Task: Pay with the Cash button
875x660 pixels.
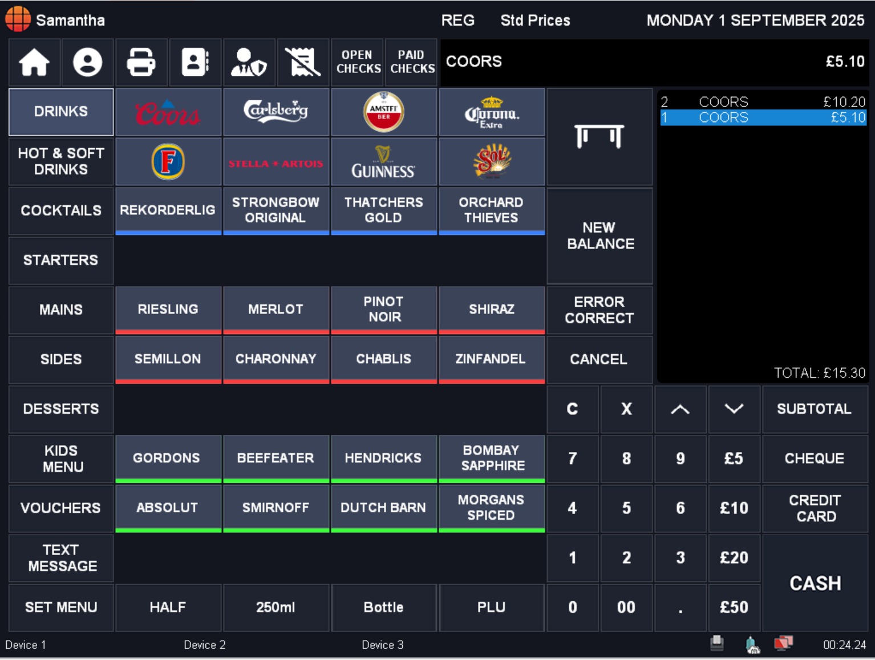Action: pyautogui.click(x=815, y=583)
